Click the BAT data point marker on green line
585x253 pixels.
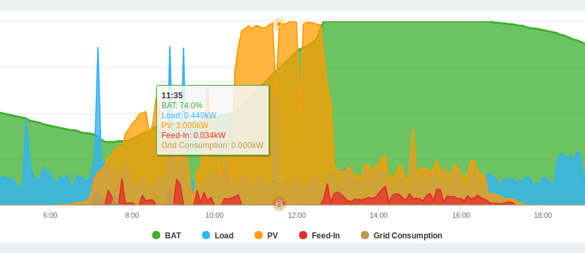[x=279, y=69]
